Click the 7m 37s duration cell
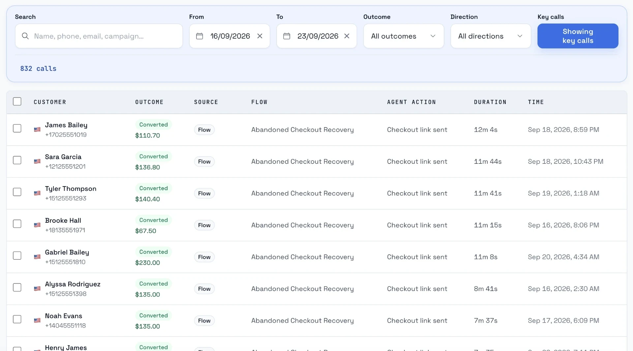 click(485, 320)
